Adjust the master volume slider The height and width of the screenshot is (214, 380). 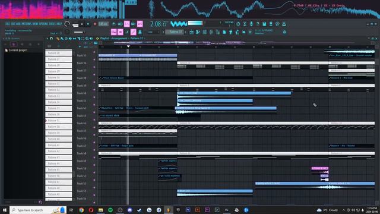(x=78, y=32)
